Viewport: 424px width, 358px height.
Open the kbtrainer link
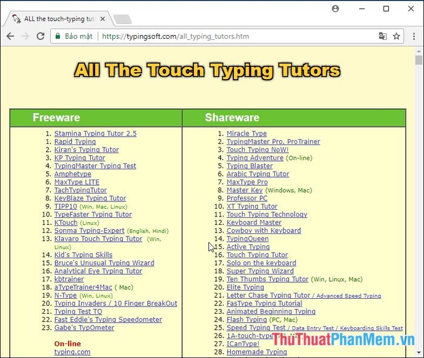click(x=69, y=279)
